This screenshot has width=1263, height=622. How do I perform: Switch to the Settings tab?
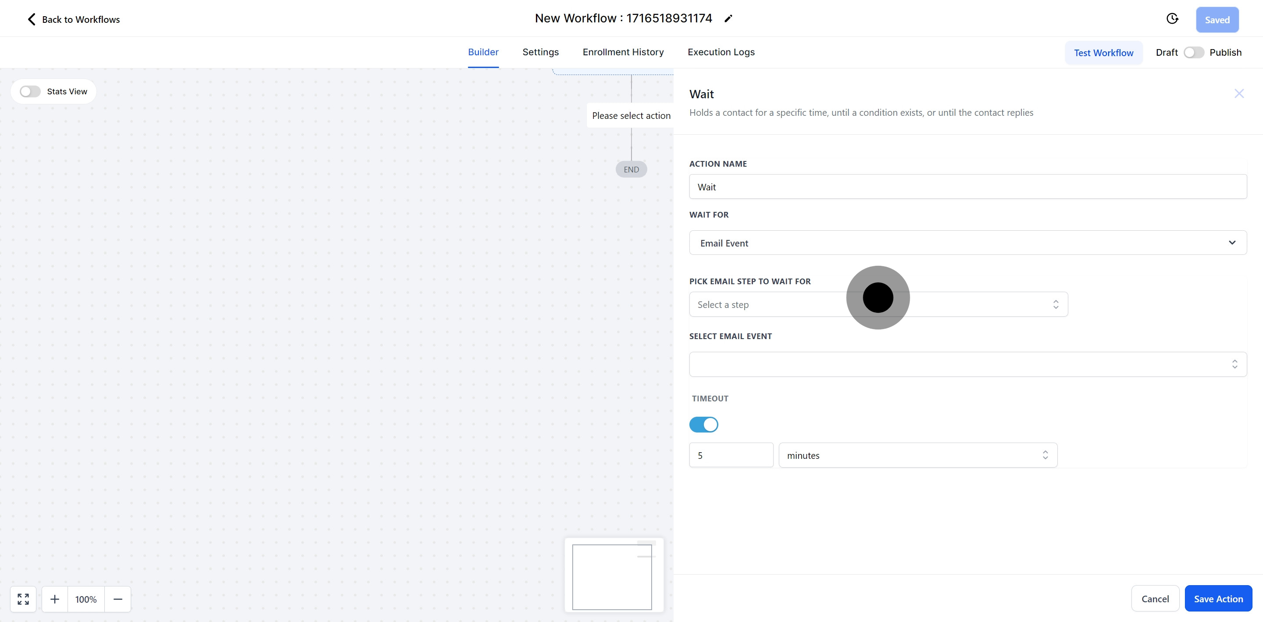coord(540,52)
